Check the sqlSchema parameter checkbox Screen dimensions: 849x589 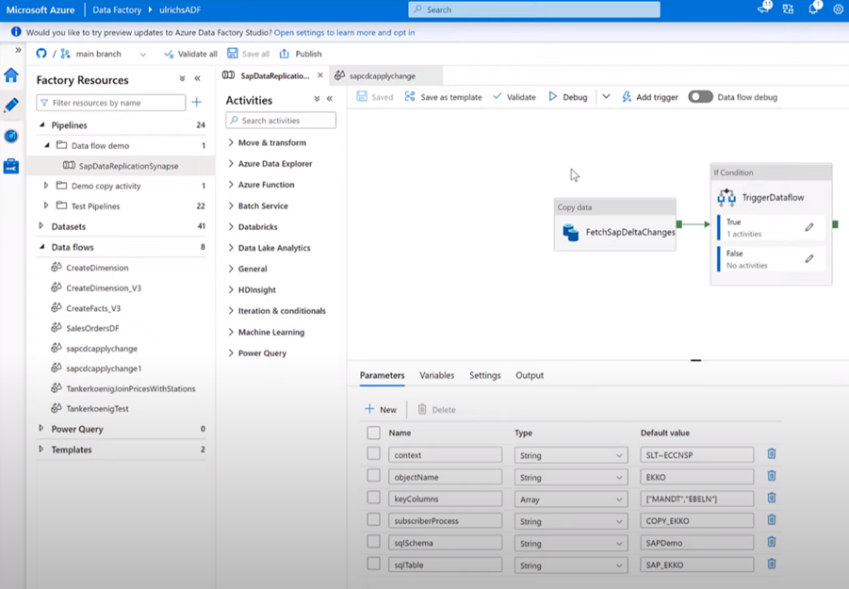(x=373, y=542)
